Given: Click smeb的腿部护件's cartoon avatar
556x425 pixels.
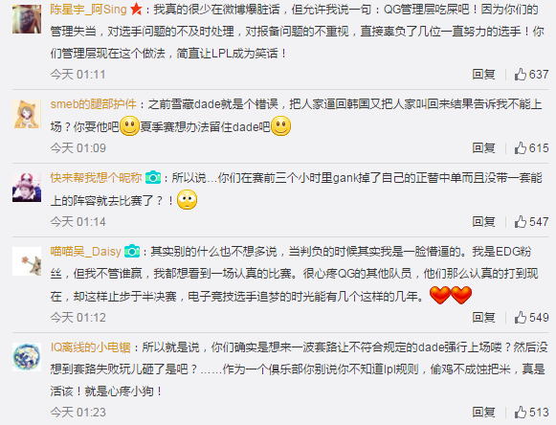Looking at the screenshot, I should point(27,114).
